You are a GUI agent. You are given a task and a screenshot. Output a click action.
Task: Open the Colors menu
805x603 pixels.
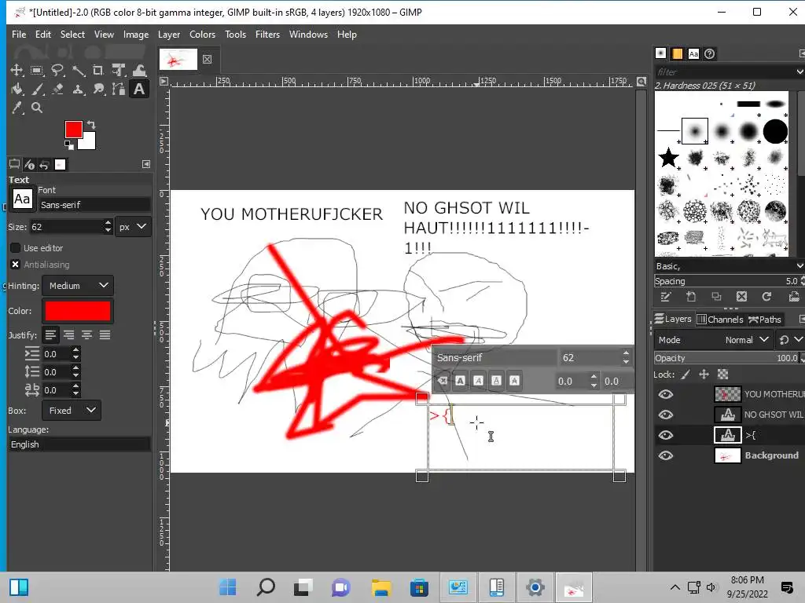pyautogui.click(x=202, y=35)
